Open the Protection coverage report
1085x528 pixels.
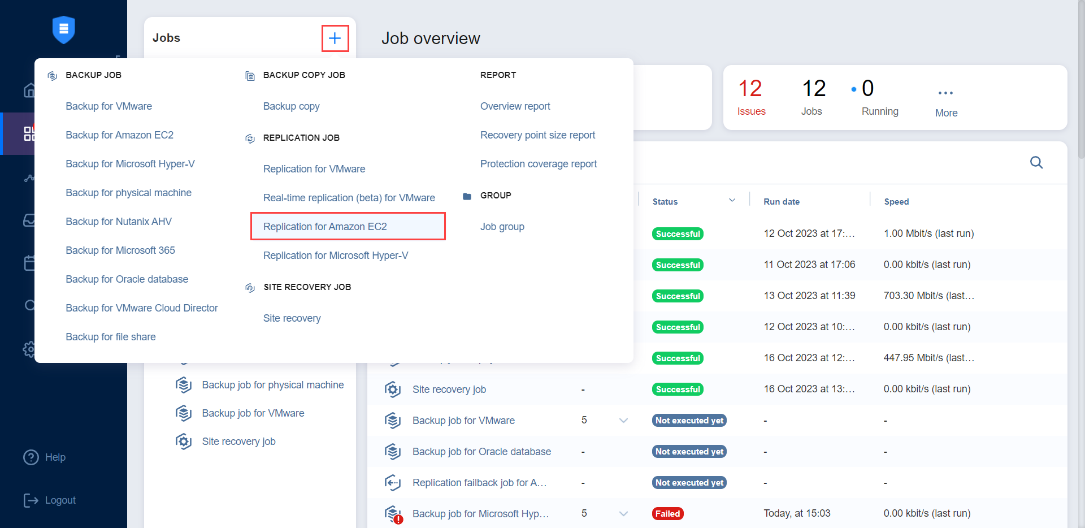point(538,164)
